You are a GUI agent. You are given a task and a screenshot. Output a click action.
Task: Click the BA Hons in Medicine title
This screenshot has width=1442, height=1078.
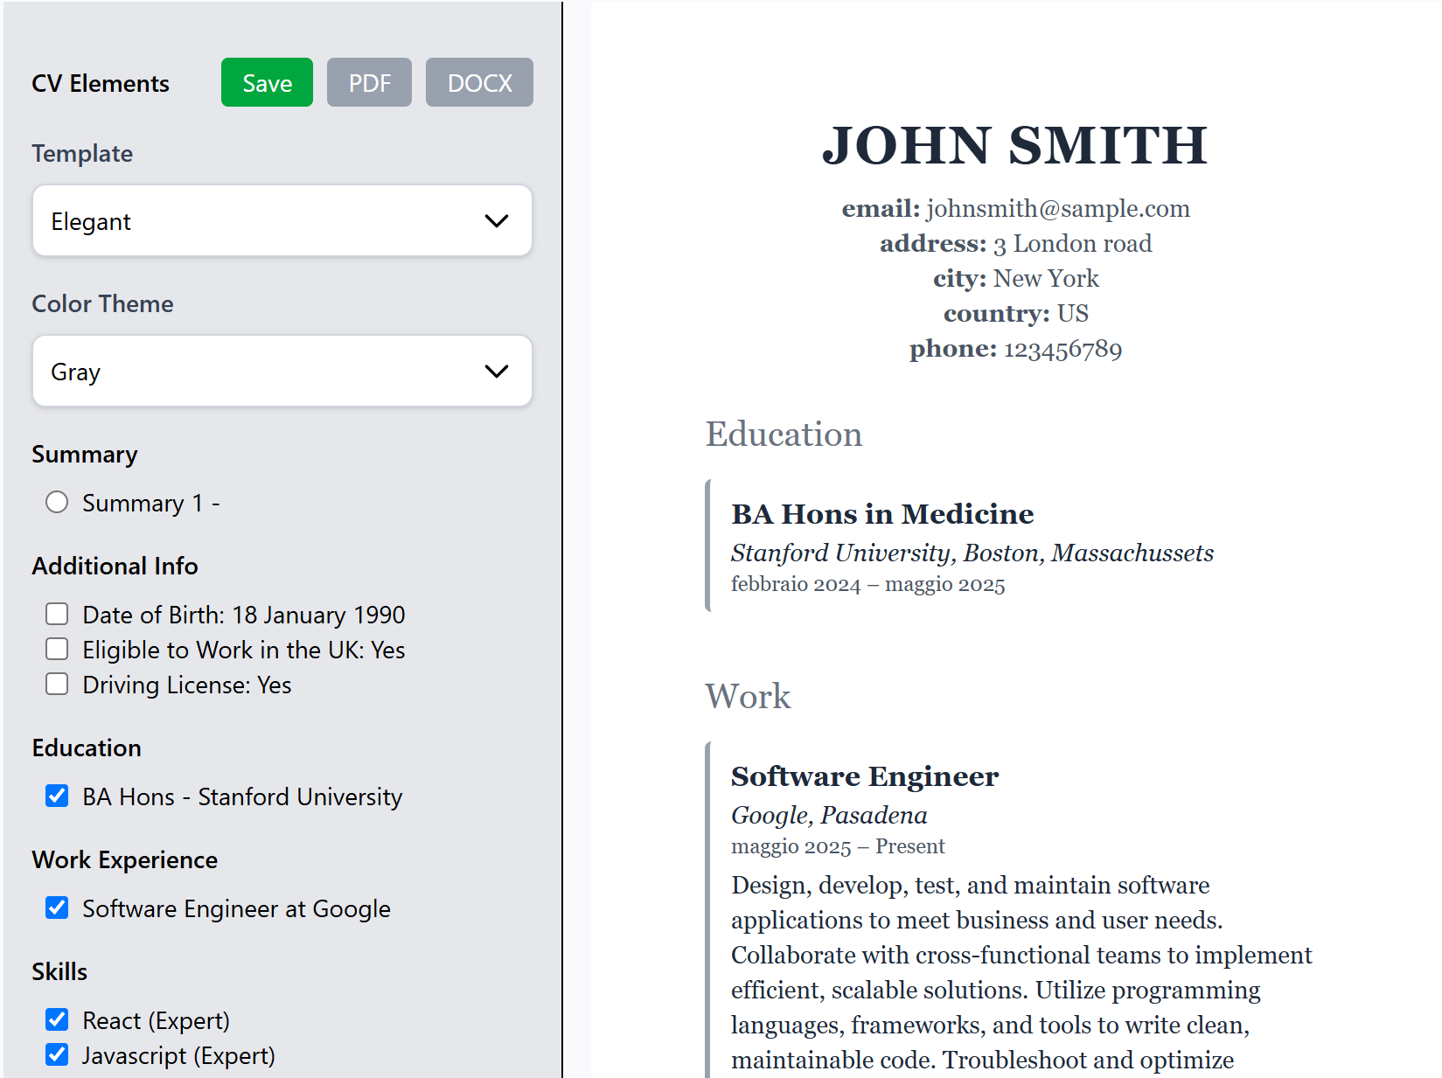(x=882, y=514)
